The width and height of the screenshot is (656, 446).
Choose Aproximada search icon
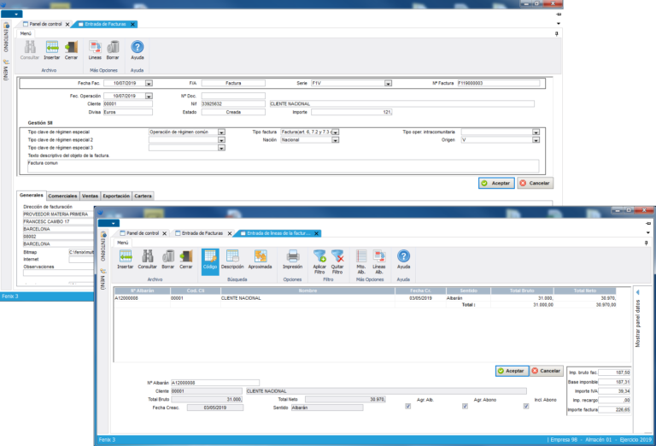(261, 259)
